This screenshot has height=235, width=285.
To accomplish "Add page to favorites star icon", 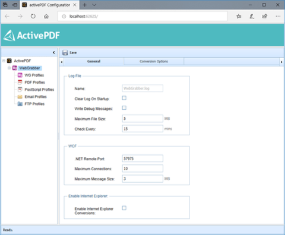I will (x=239, y=17).
